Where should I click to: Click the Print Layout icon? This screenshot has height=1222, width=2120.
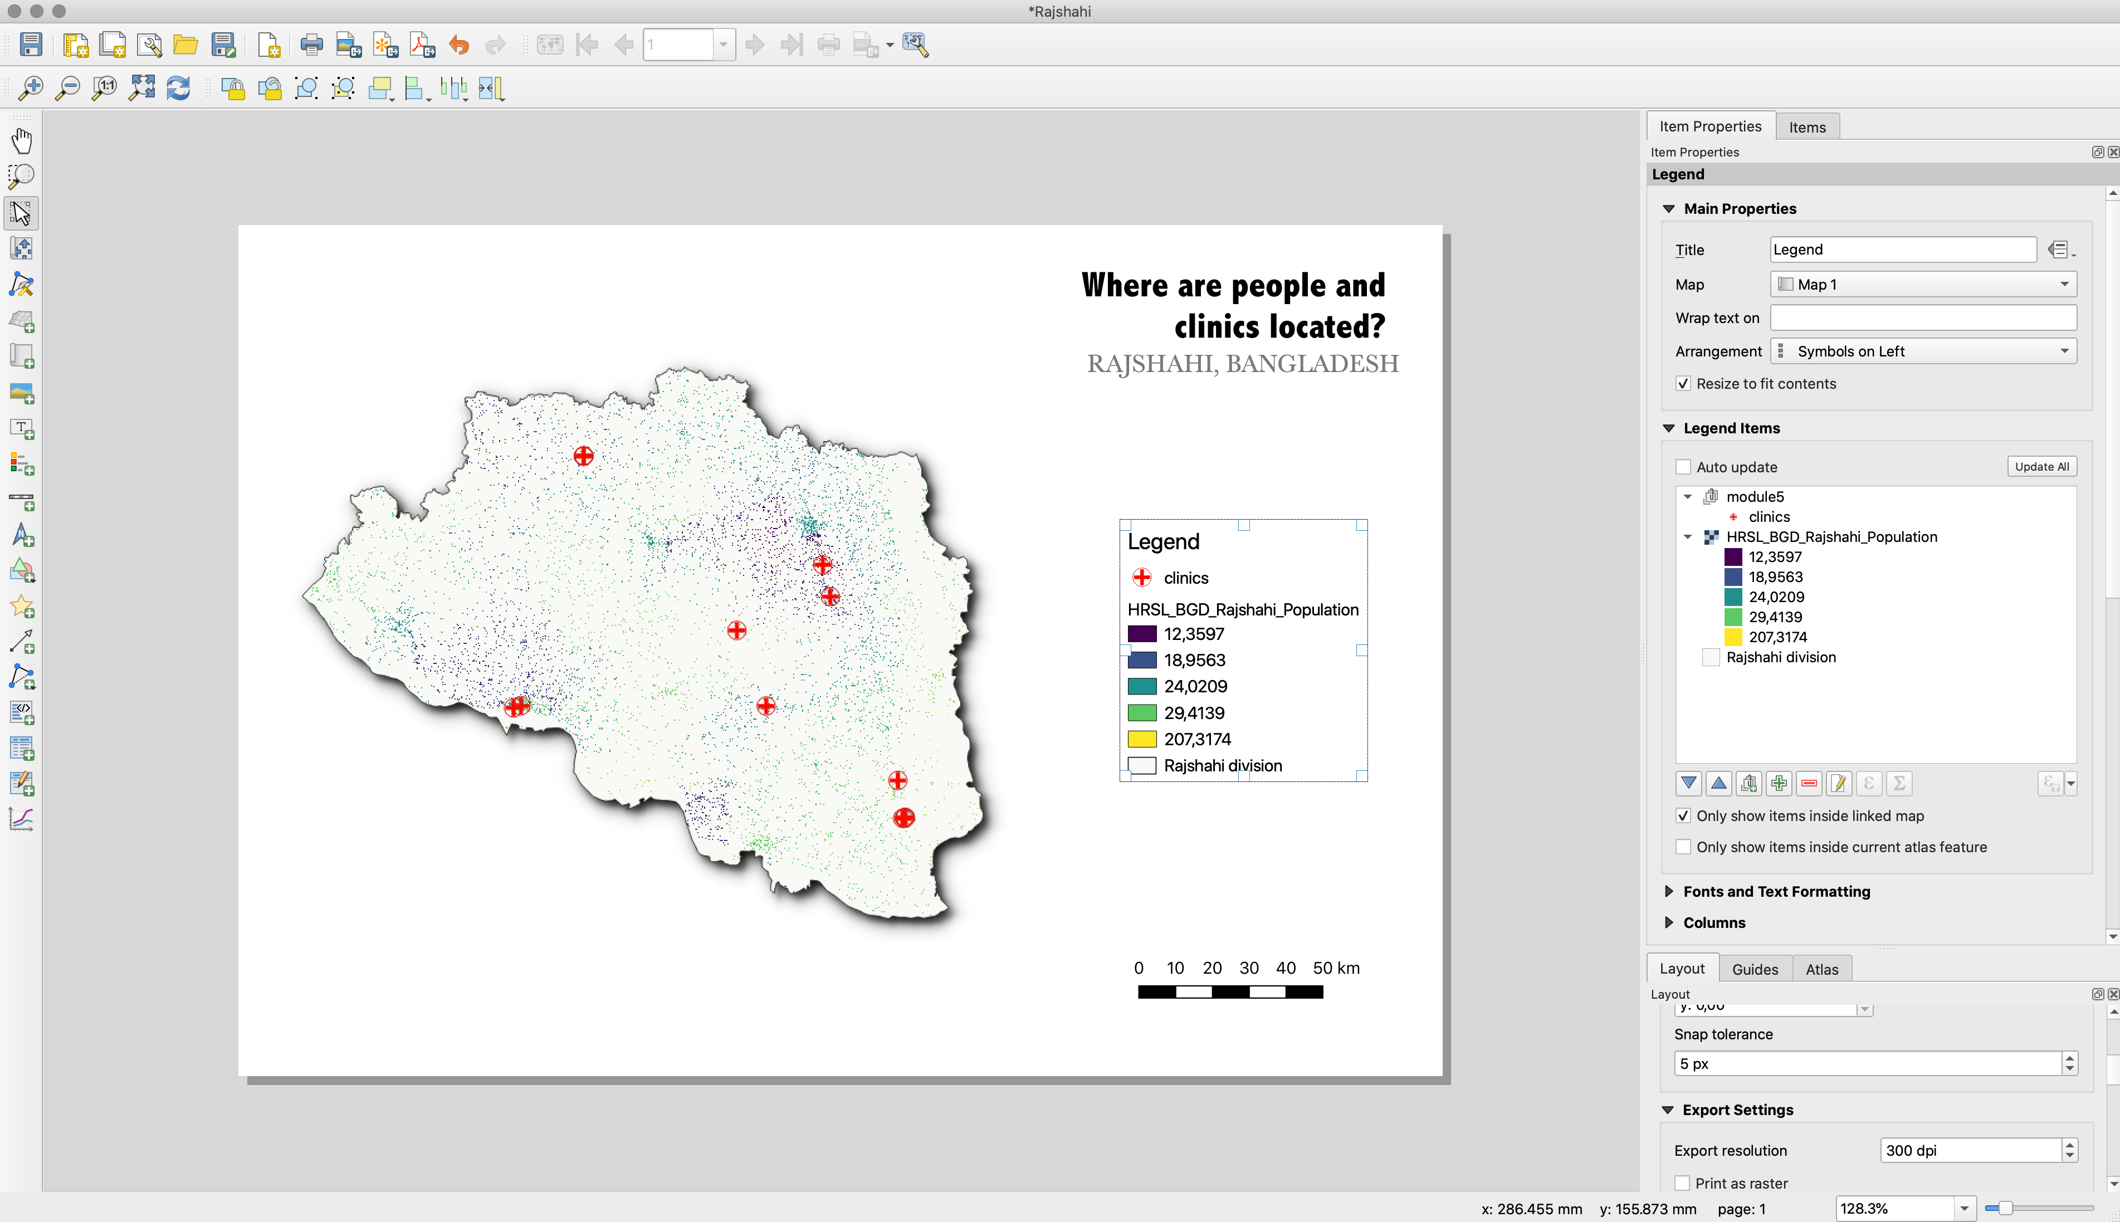311,45
